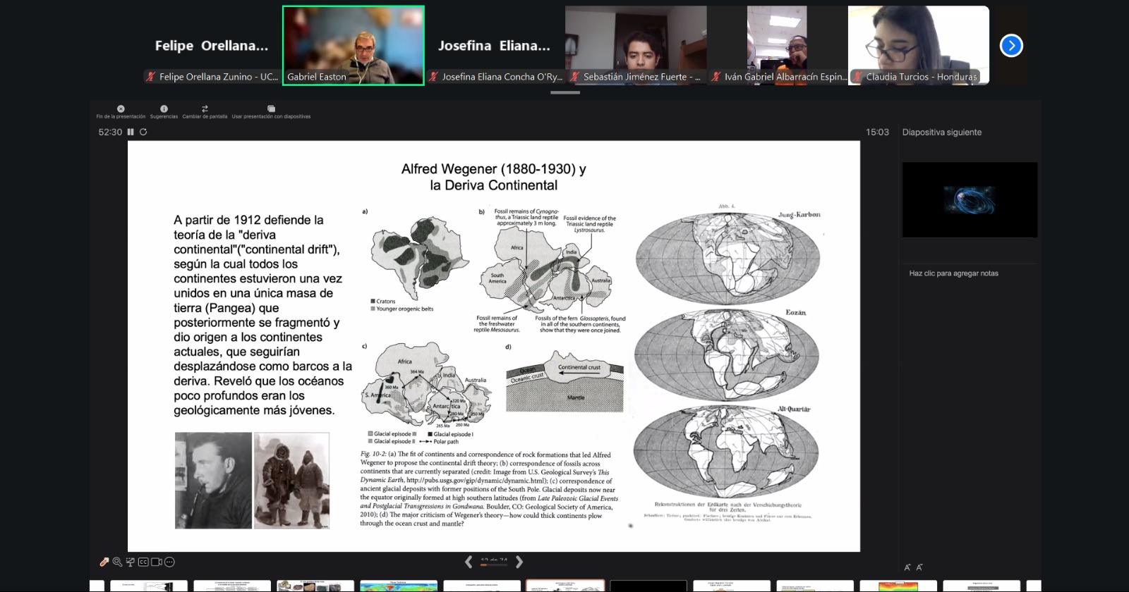Image resolution: width=1129 pixels, height=592 pixels.
Task: Select Sebastián Jiménez Fuerte video tile
Action: [x=636, y=46]
